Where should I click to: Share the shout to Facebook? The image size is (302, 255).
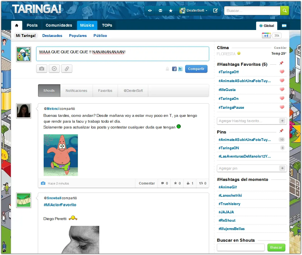174,69
